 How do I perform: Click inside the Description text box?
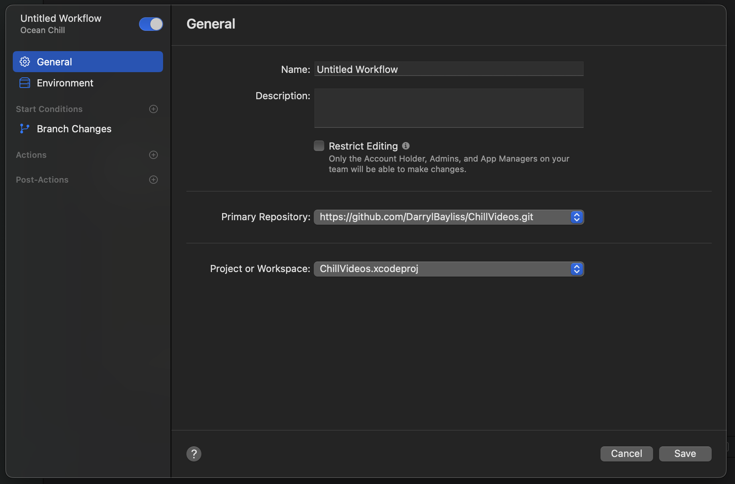pyautogui.click(x=448, y=108)
